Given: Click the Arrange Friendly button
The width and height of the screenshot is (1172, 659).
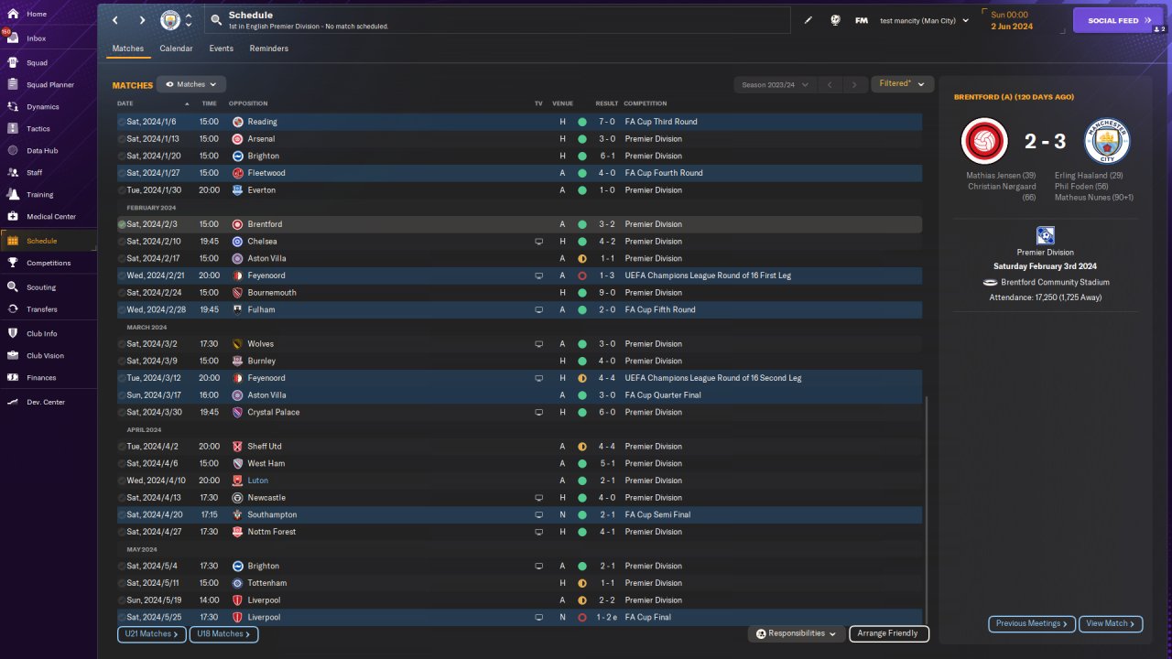Looking at the screenshot, I should coord(889,633).
